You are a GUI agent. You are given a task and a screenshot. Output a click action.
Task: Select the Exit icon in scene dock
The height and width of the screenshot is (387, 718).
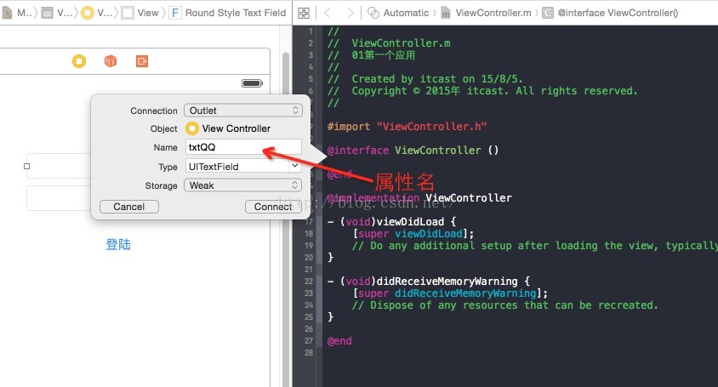(x=142, y=61)
